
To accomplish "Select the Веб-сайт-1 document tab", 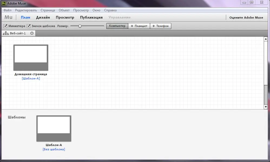I will point(19,33).
